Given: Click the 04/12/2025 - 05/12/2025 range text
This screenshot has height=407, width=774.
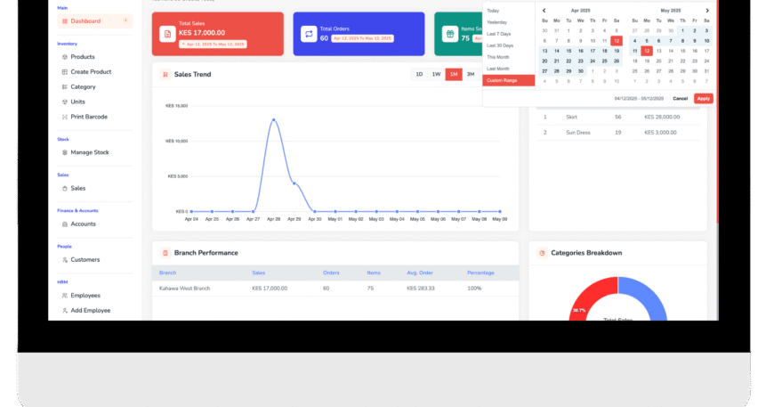Looking at the screenshot, I should pyautogui.click(x=639, y=99).
